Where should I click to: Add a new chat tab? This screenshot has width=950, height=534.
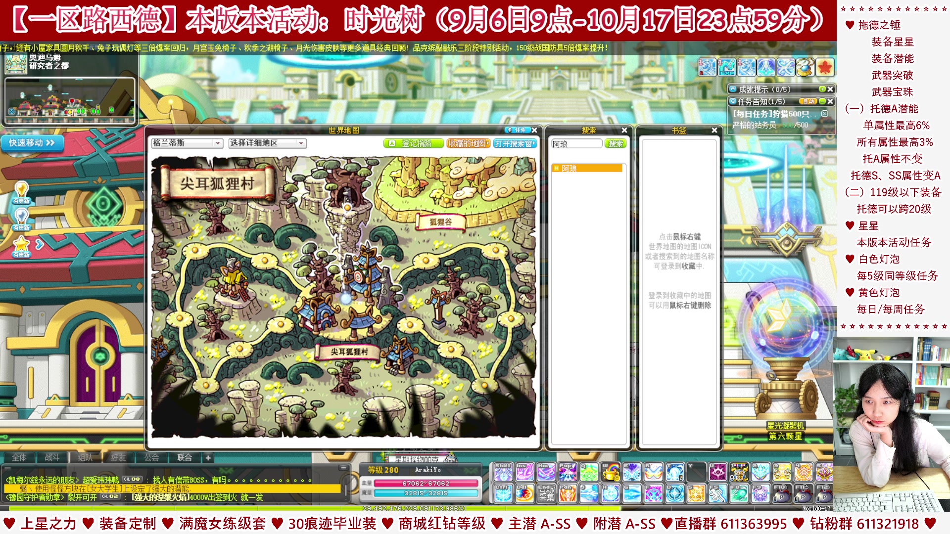[208, 457]
